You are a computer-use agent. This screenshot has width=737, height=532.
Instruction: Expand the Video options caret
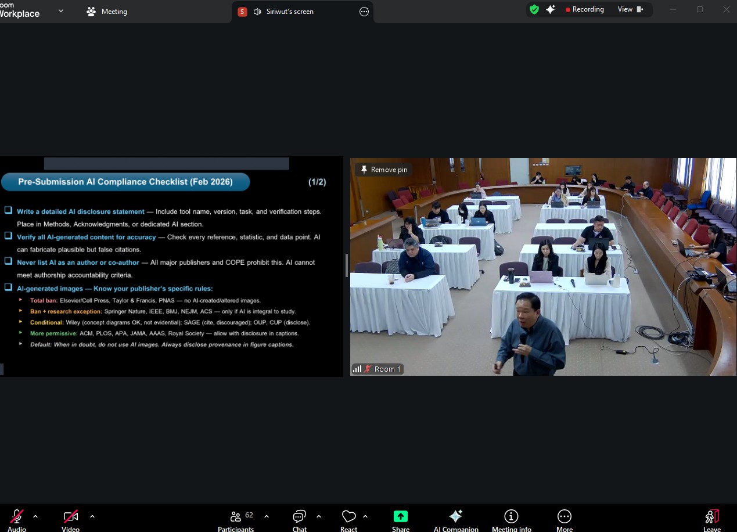point(92,516)
